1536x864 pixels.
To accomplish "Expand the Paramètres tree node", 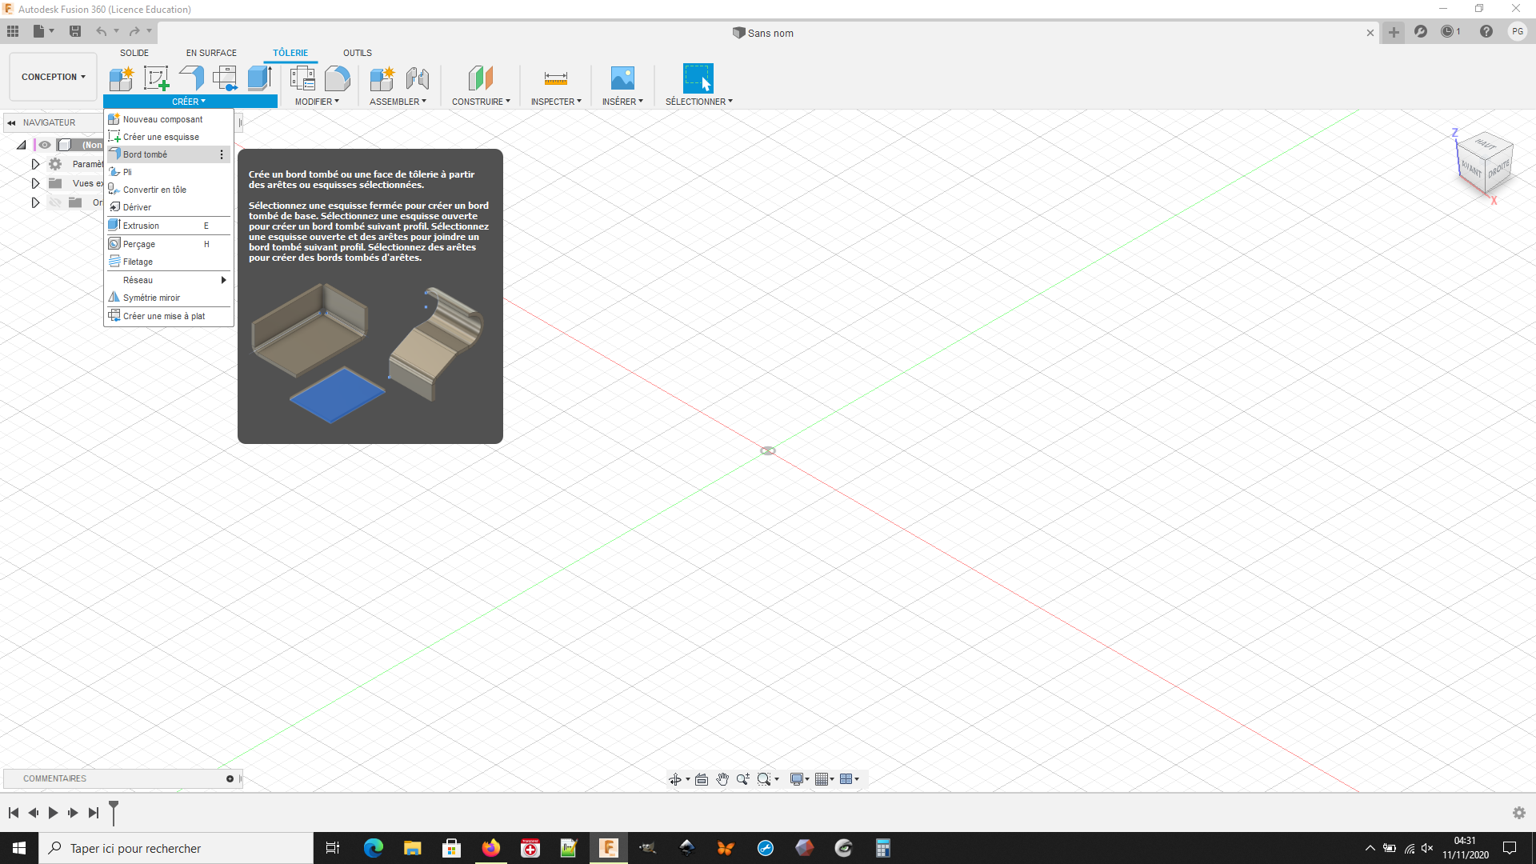I will [35, 164].
